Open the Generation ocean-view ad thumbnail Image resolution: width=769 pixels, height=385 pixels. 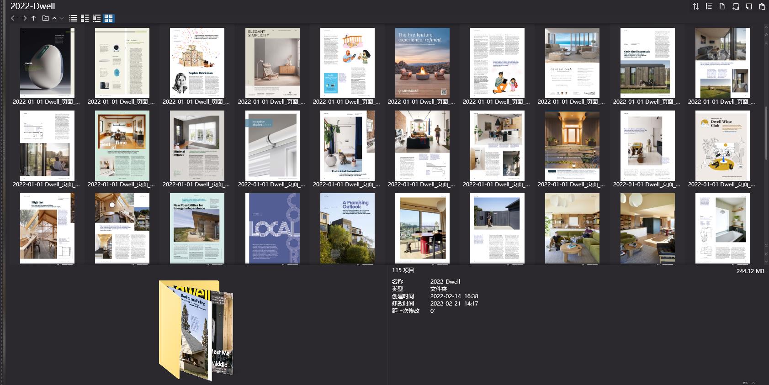572,63
